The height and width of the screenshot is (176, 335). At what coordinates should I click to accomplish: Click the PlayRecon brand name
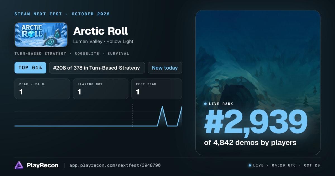click(x=43, y=165)
